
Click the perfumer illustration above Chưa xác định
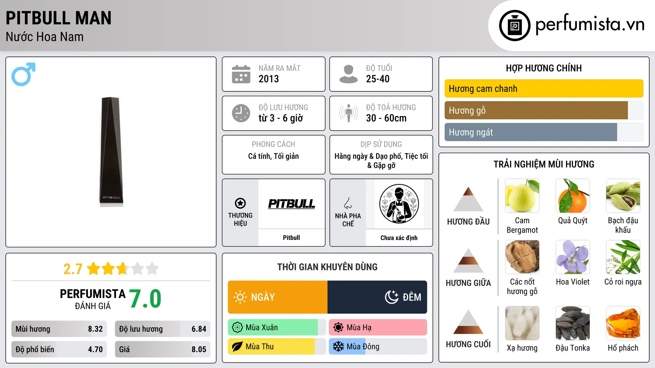pos(399,204)
